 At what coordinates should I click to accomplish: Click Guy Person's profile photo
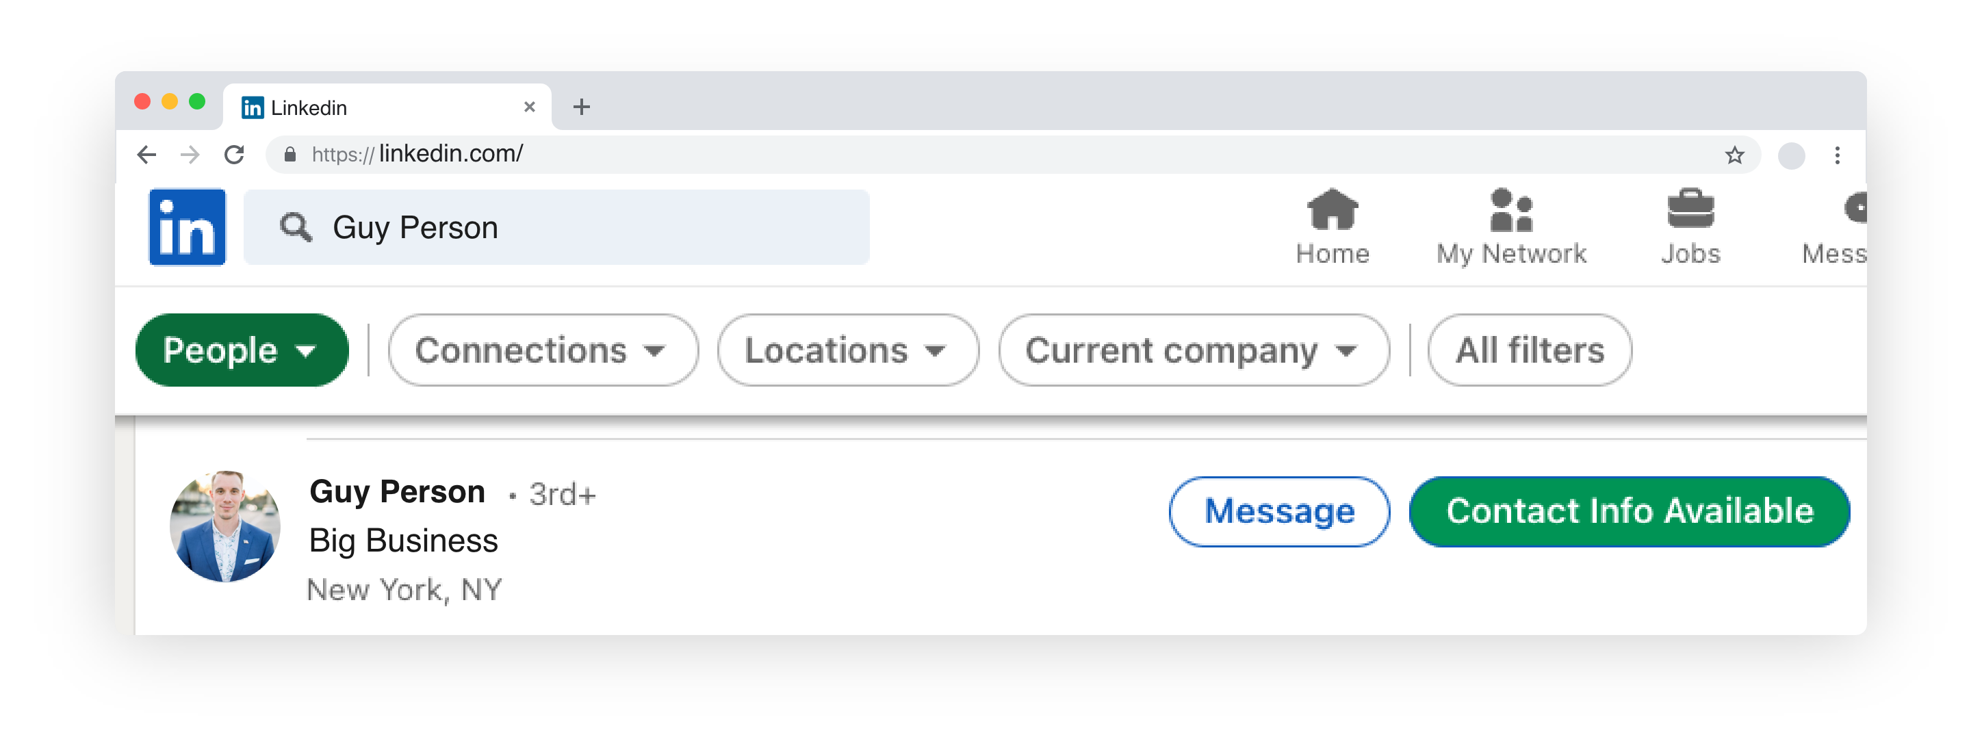pyautogui.click(x=224, y=527)
